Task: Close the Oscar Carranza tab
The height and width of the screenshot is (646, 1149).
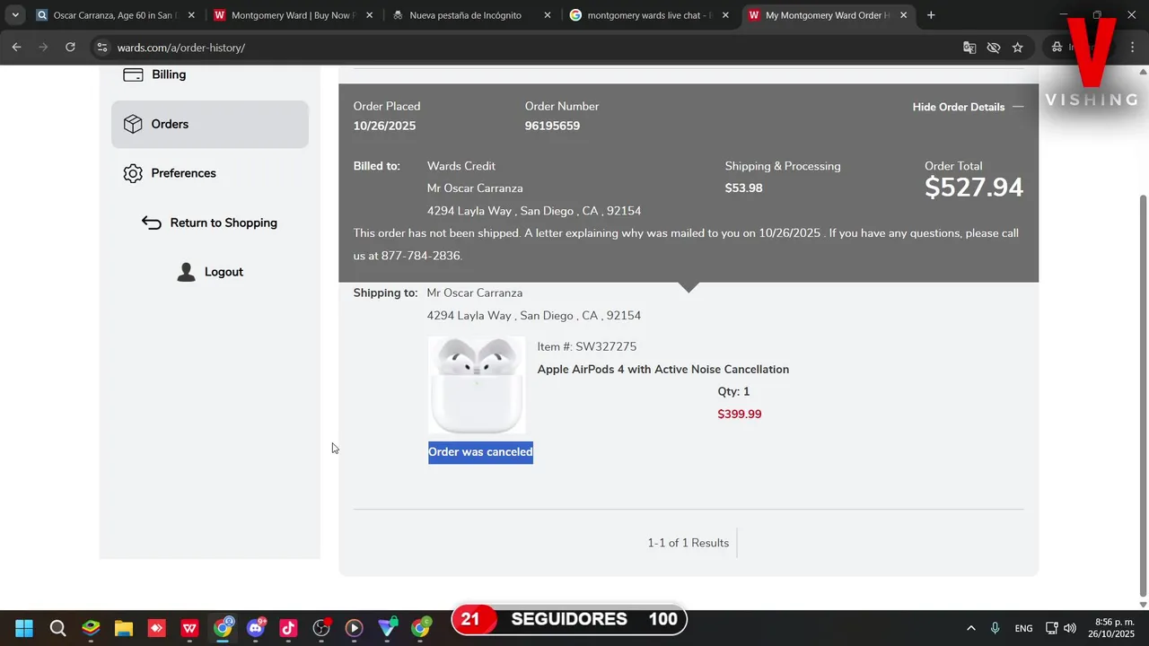Action: pos(191,15)
